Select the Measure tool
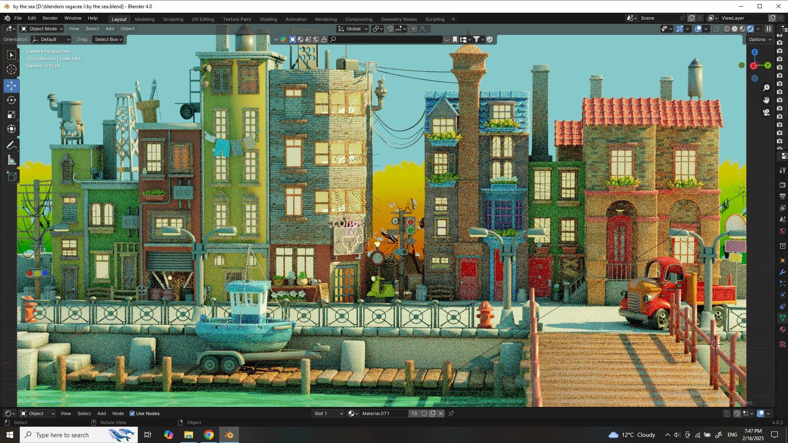Screen dimensions: 788x443 click(x=11, y=160)
